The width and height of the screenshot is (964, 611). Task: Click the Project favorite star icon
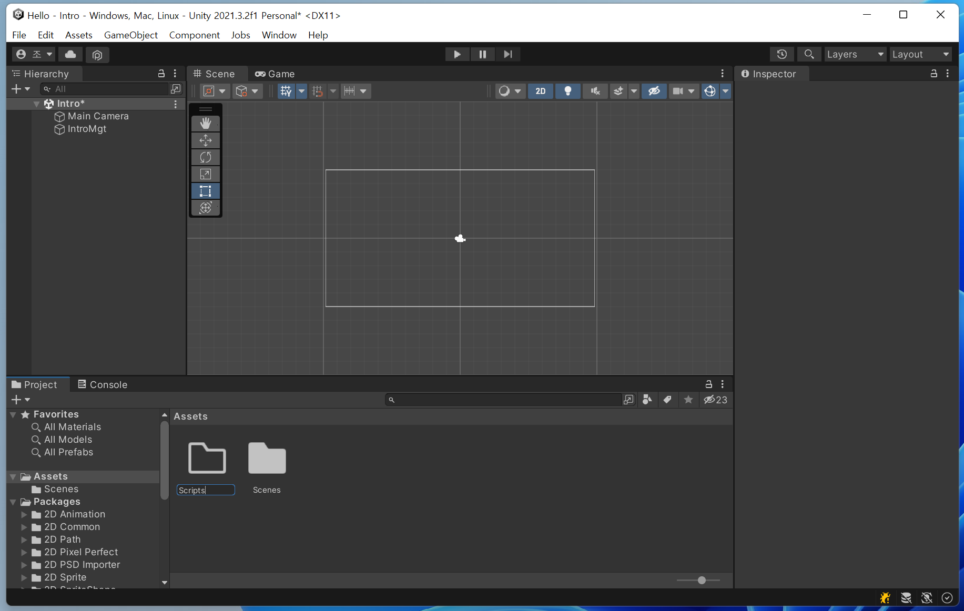(x=688, y=400)
